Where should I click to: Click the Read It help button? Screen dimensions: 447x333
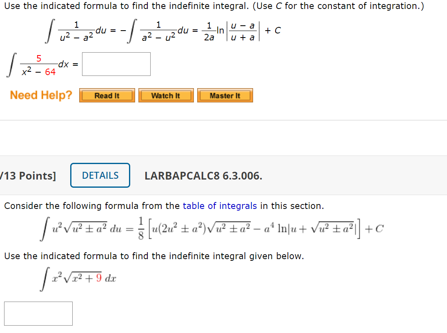coord(107,95)
